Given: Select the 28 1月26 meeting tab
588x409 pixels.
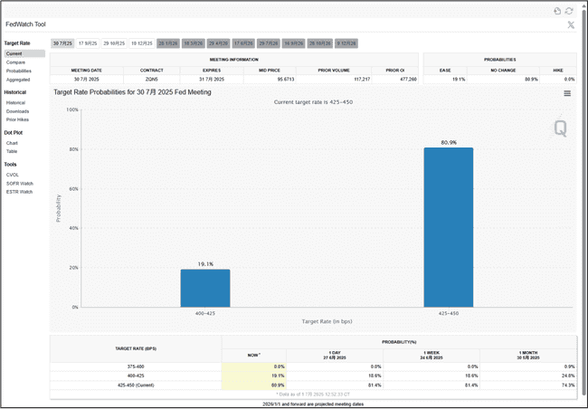Looking at the screenshot, I should tap(168, 43).
